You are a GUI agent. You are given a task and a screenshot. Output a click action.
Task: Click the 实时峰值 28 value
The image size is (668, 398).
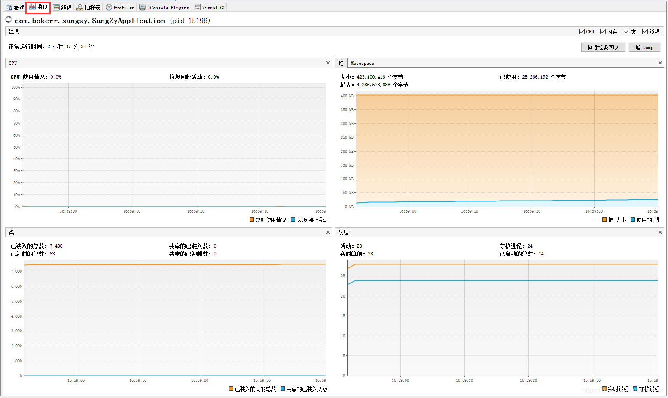pyautogui.click(x=371, y=254)
